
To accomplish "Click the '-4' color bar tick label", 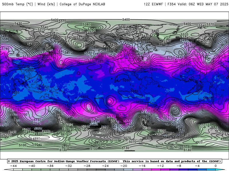I will click(198, 166).
